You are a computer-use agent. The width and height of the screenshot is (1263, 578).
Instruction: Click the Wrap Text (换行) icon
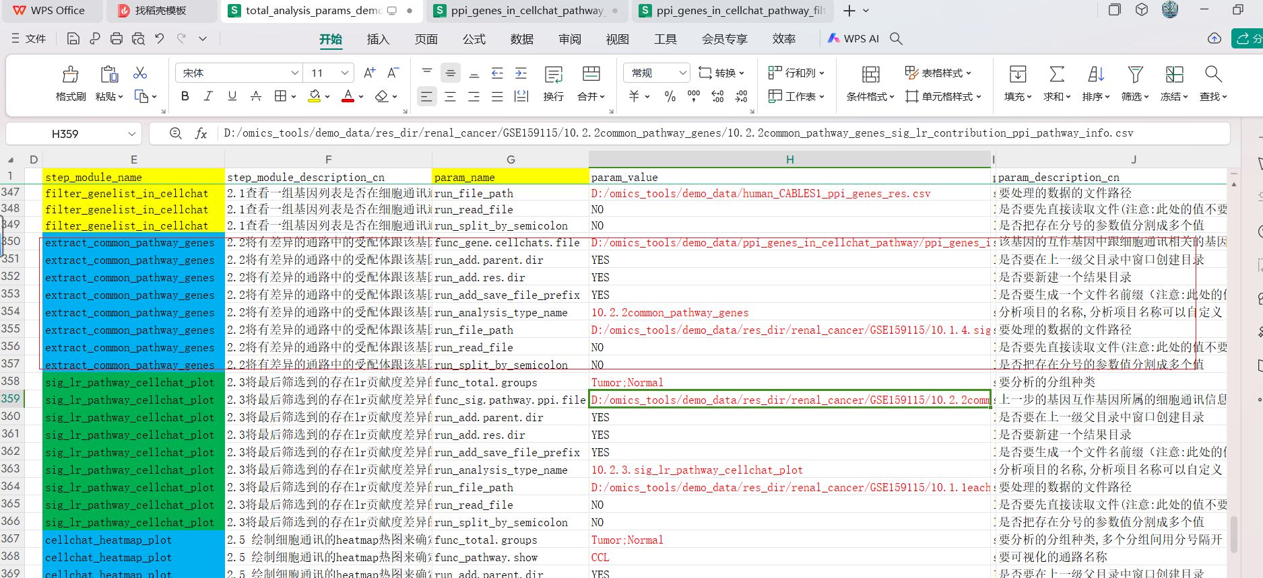[x=554, y=74]
